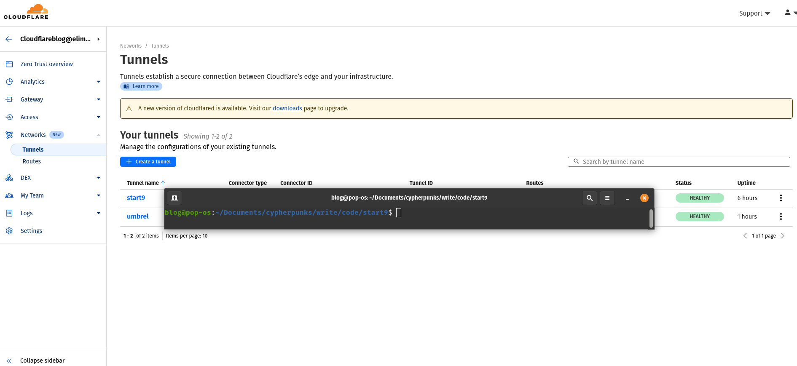Expand the My Team menu
This screenshot has width=797, height=366.
[x=99, y=195]
